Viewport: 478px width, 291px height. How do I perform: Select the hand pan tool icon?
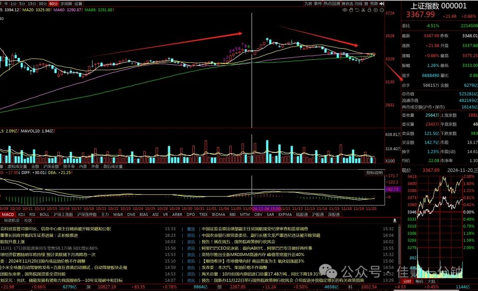coord(351,10)
